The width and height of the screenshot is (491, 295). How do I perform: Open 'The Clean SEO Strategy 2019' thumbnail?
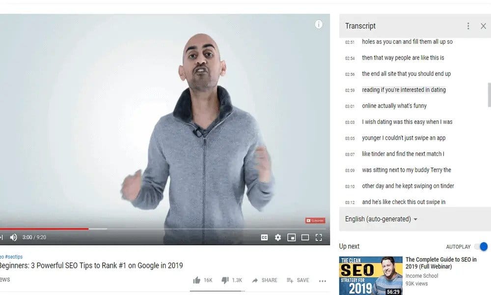[x=371, y=275]
